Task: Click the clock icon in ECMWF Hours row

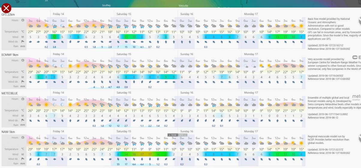Action: click(22, 61)
